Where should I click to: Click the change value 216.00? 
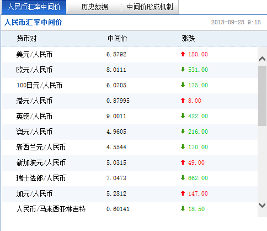(x=198, y=132)
